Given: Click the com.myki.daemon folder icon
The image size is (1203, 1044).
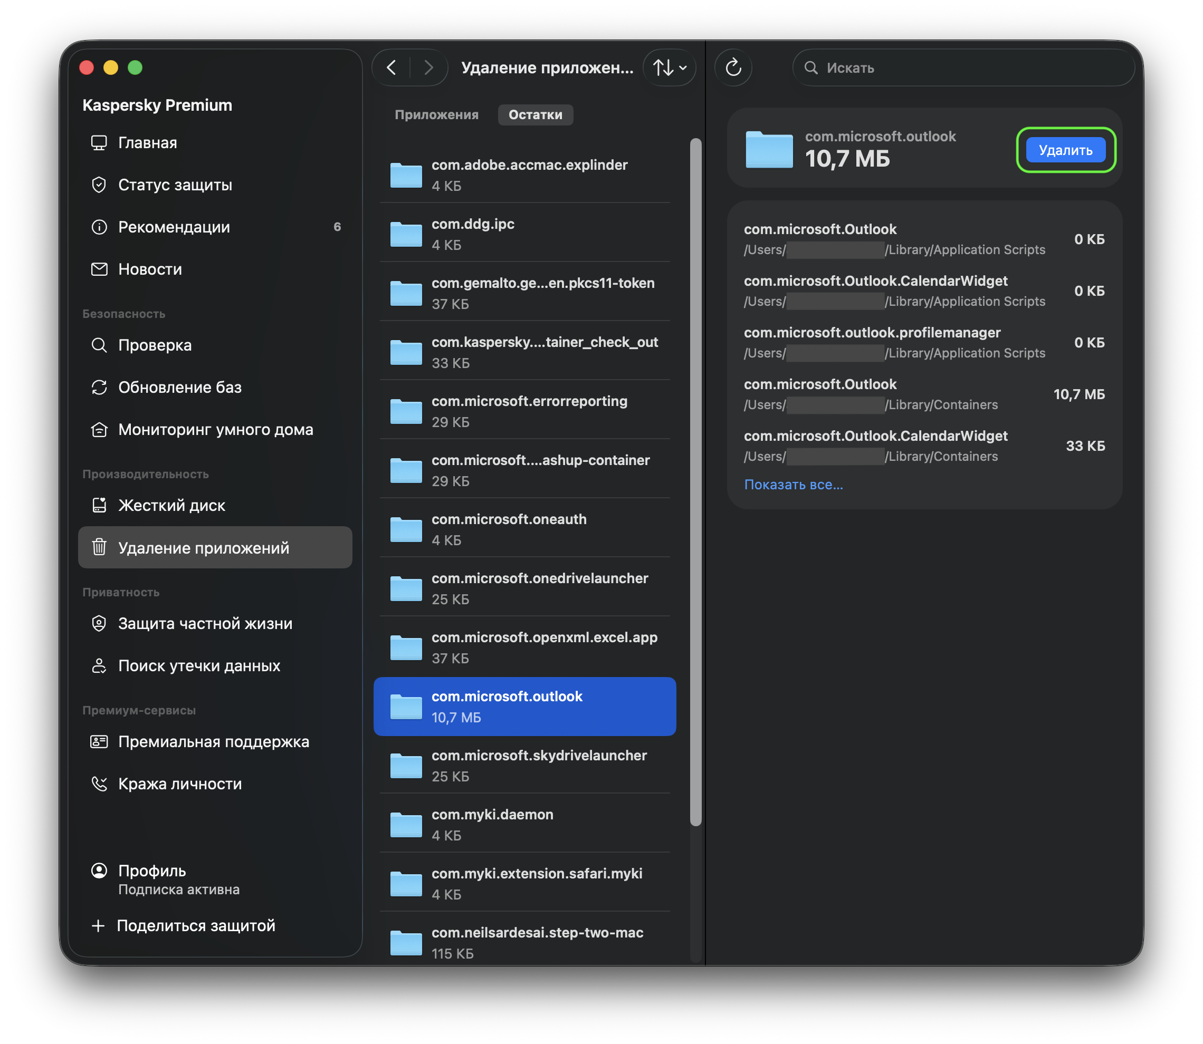Looking at the screenshot, I should coord(406,825).
